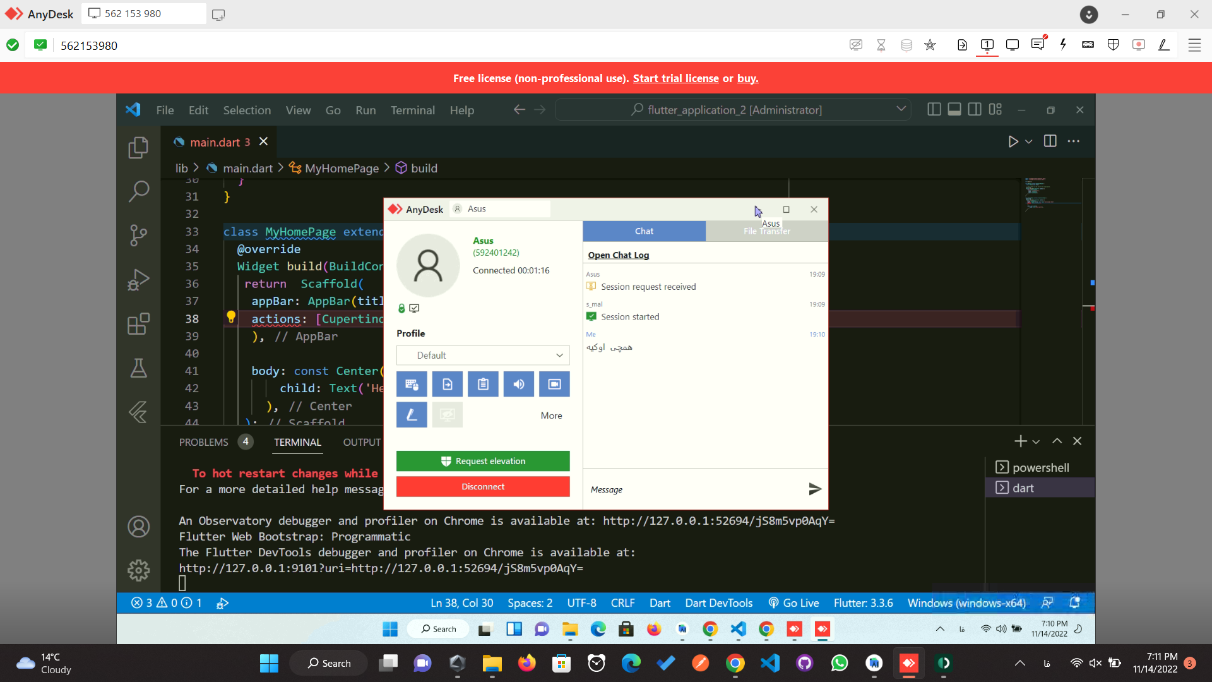1212x682 pixels.
Task: Open the VS Code notifications bell
Action: point(1074,602)
